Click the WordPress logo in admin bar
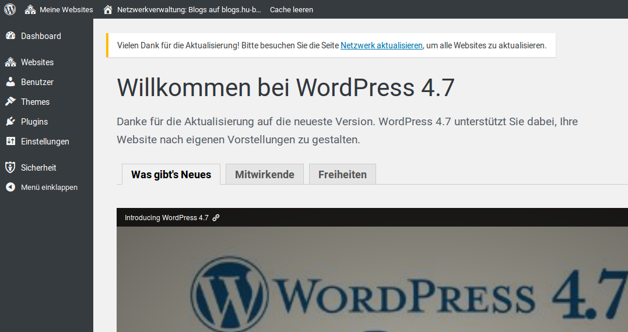 click(10, 9)
